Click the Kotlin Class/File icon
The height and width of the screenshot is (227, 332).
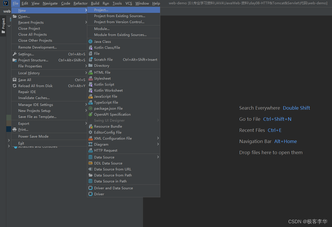pos(90,47)
